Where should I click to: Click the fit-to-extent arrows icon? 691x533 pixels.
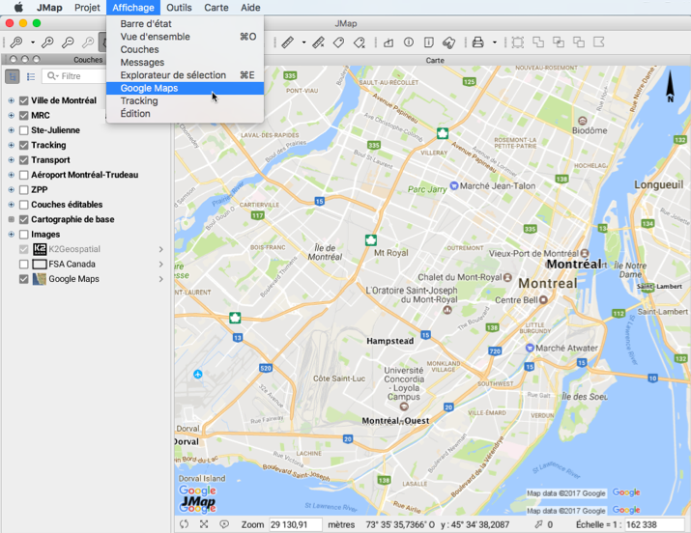tap(204, 524)
